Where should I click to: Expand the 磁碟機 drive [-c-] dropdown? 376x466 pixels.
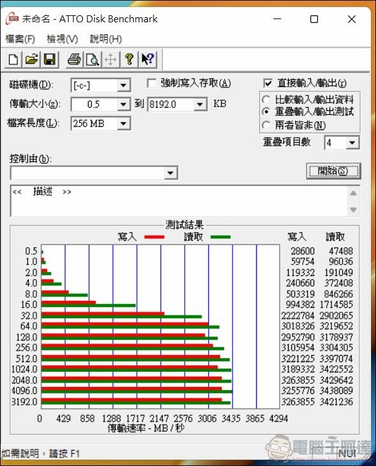(x=124, y=85)
